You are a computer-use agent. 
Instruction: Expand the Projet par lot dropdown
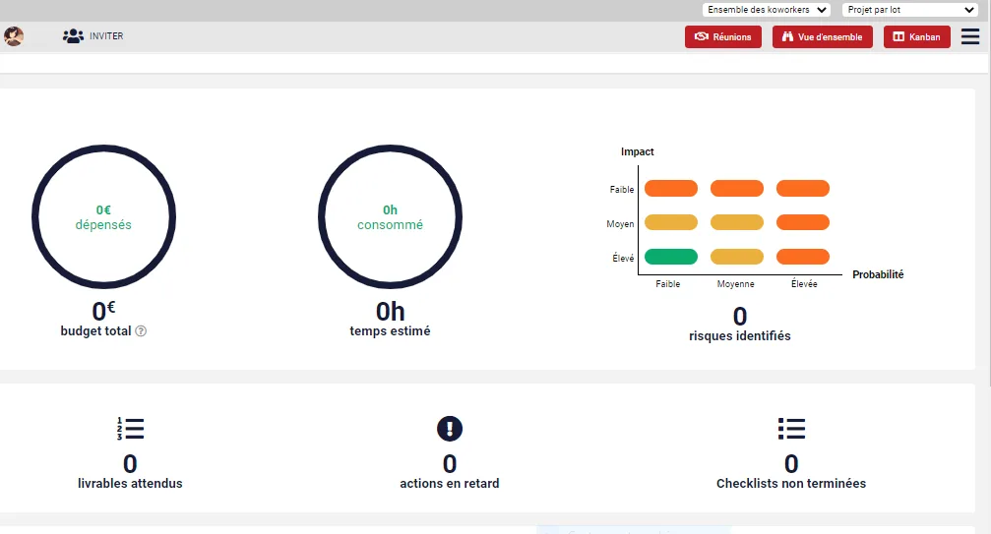(910, 10)
